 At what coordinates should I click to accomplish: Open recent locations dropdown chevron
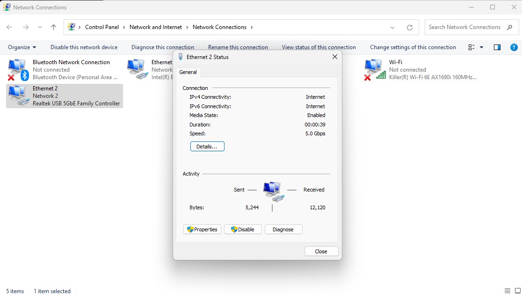click(40, 27)
